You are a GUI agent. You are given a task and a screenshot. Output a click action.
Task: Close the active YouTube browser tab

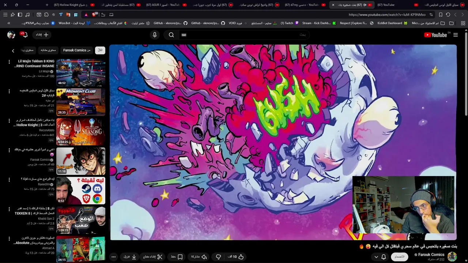[333, 5]
